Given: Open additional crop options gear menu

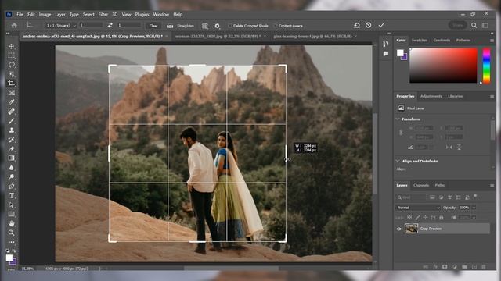Looking at the screenshot, I should click(x=218, y=26).
